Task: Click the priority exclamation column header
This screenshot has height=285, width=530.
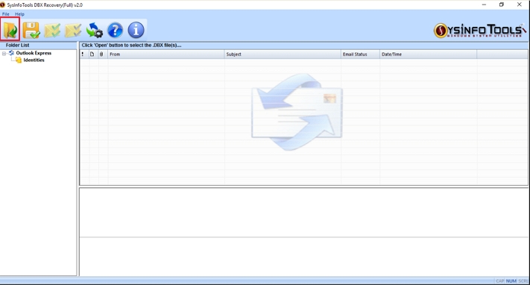Action: [83, 54]
